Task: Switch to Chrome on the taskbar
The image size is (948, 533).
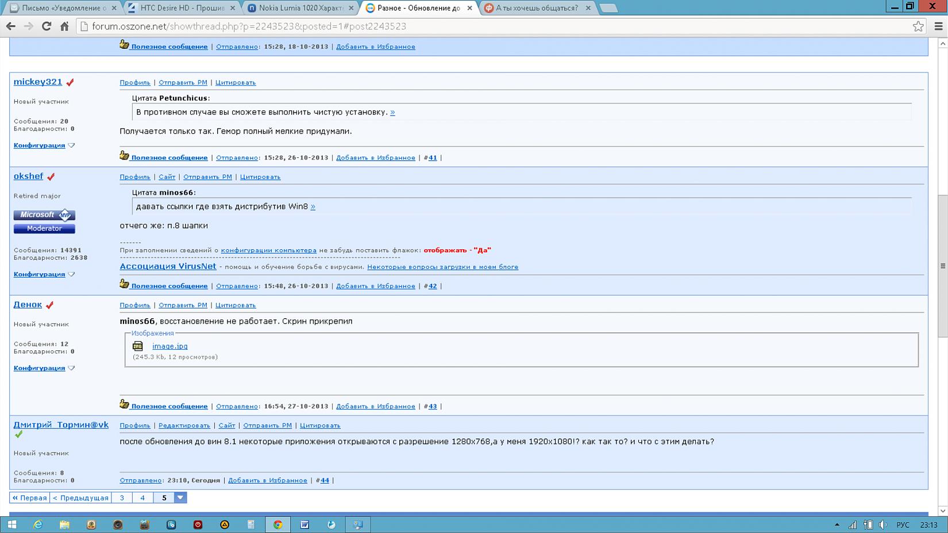Action: [278, 524]
